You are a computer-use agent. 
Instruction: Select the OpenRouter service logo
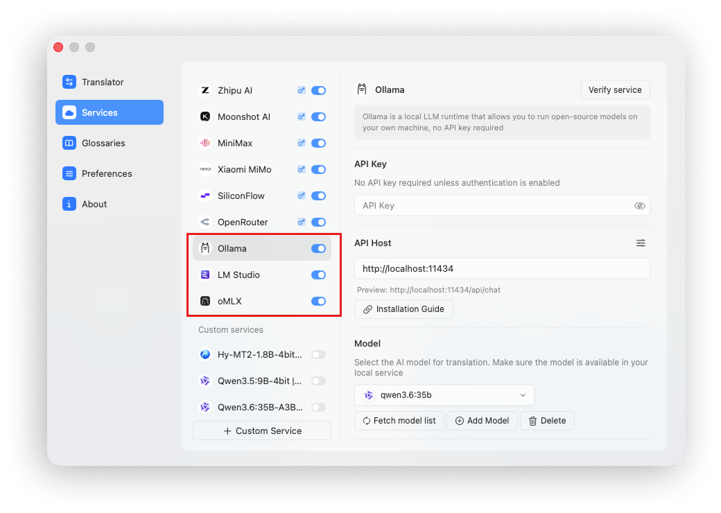[x=205, y=222]
